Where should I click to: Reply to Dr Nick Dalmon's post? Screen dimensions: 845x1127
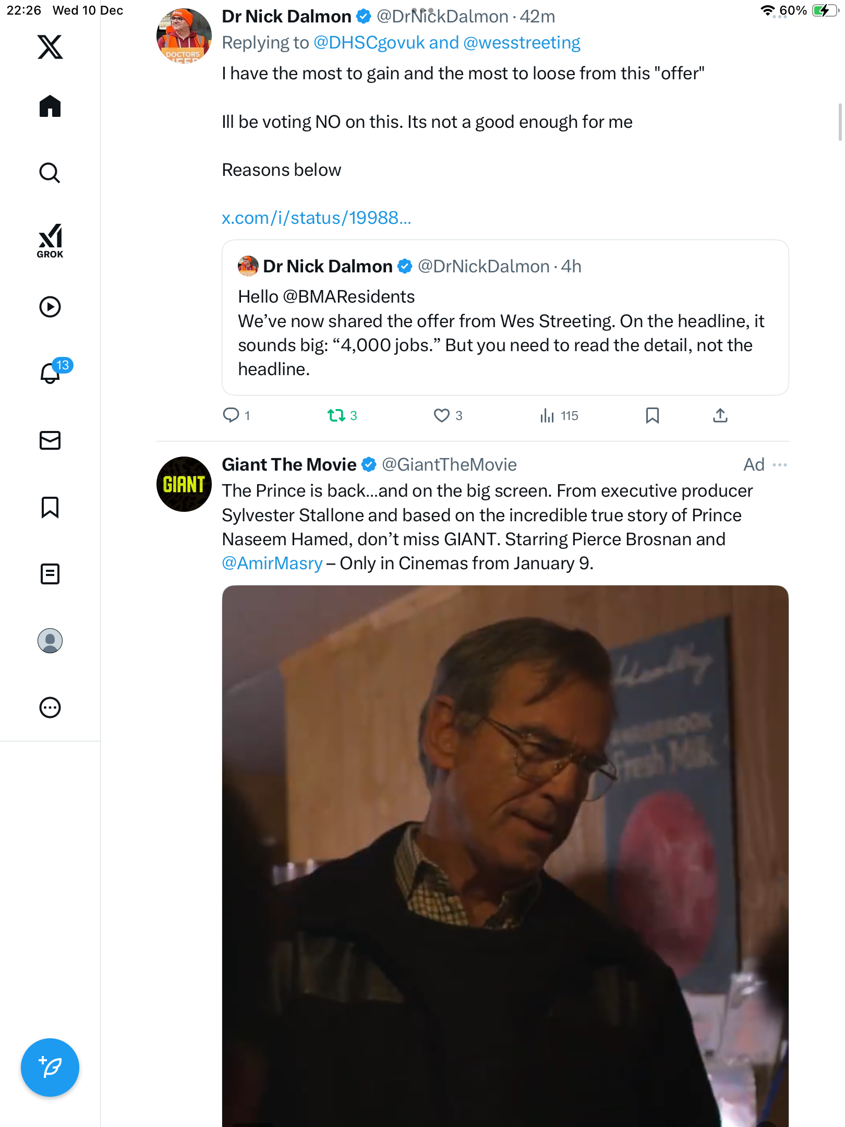(231, 415)
